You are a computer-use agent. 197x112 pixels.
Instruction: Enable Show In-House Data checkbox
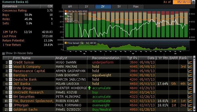click(x=3, y=53)
